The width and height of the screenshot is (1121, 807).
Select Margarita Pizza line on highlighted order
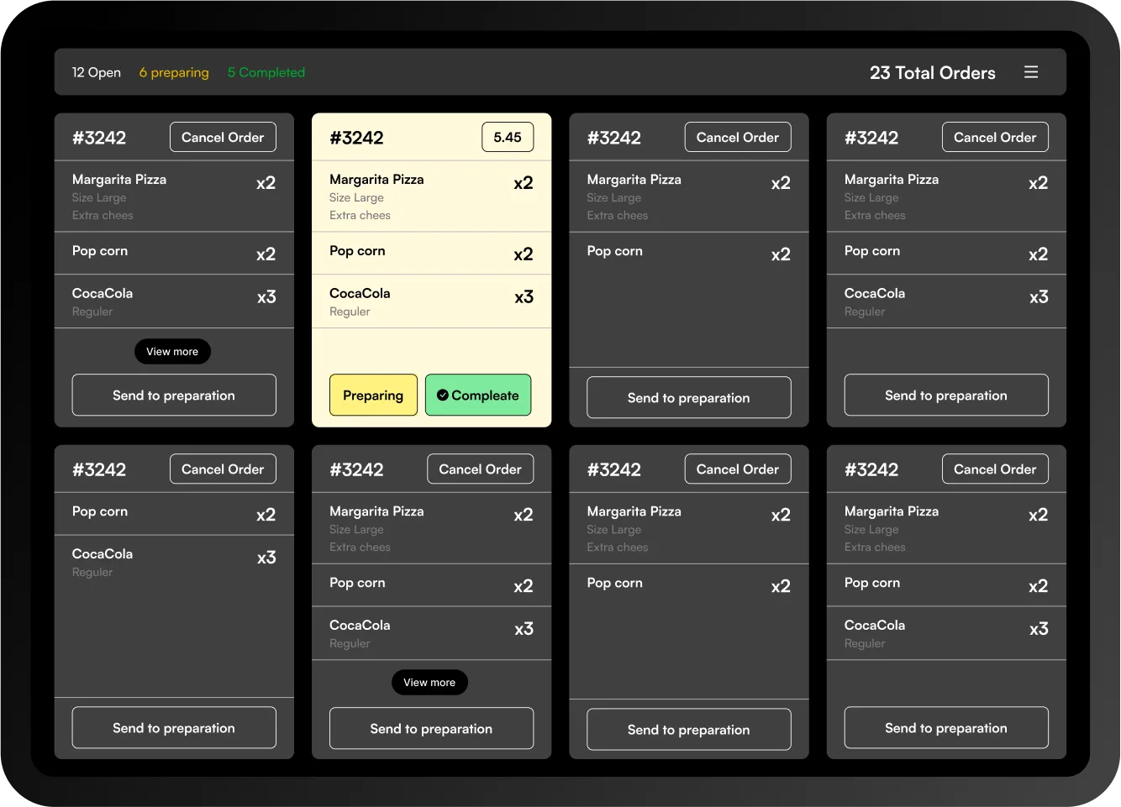[x=376, y=179]
